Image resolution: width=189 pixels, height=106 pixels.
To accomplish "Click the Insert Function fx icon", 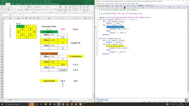I will [20, 15].
